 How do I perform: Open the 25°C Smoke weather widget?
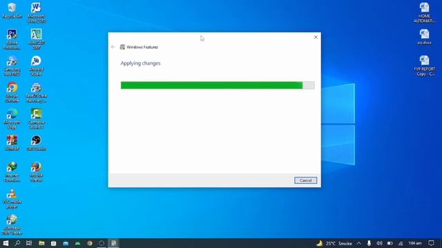pyautogui.click(x=334, y=243)
